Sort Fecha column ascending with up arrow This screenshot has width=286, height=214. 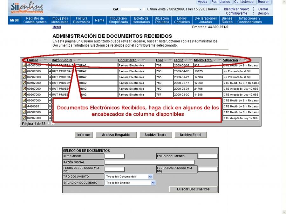tap(186, 60)
